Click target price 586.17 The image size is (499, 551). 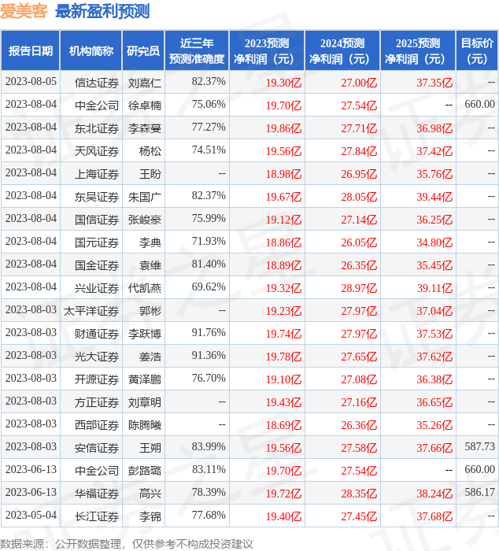[479, 492]
